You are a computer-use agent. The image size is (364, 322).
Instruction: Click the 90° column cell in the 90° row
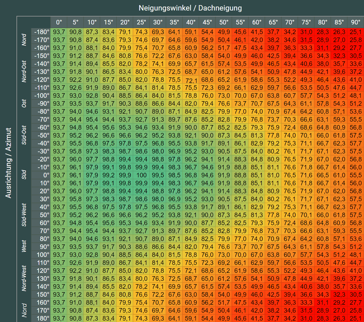click(x=356, y=247)
